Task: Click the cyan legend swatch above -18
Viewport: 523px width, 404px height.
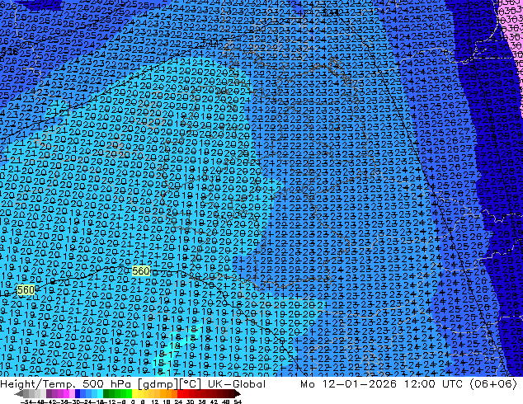Action: pos(100,394)
